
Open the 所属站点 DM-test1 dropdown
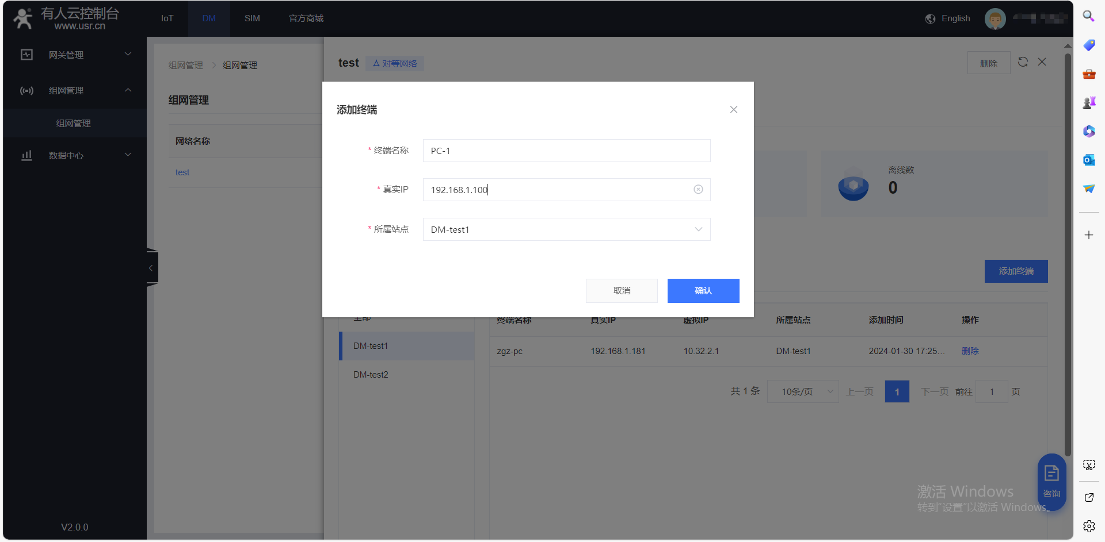566,229
